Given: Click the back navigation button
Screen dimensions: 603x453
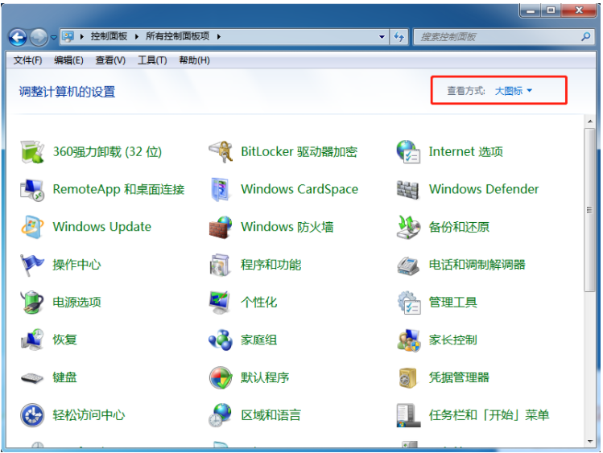Looking at the screenshot, I should pos(18,37).
